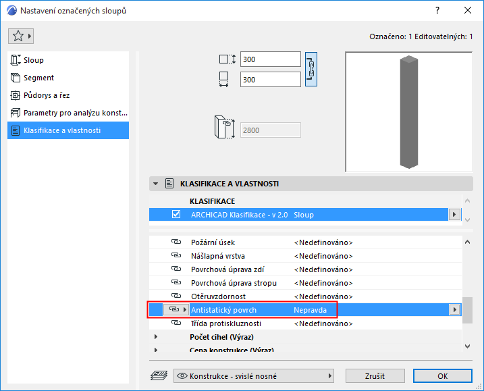Screen dimensions: 484x391
Task: Toggle link icon for Otěruvzdornost
Action: (x=176, y=296)
